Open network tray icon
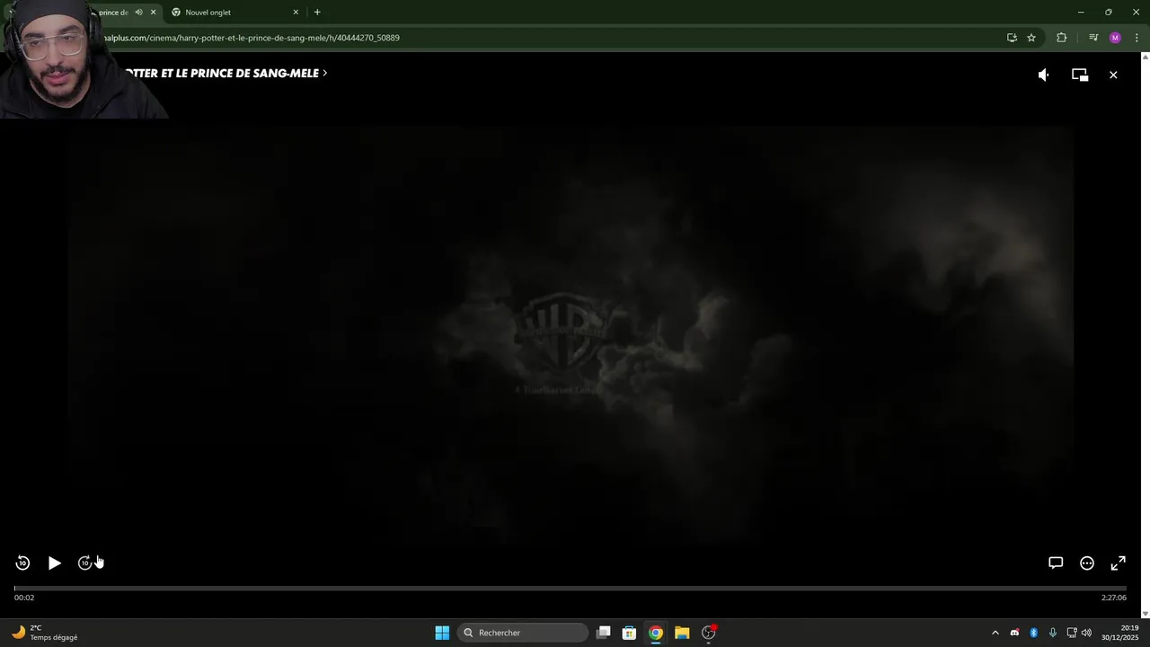Screen dimensions: 1150x647 pyautogui.click(x=1072, y=633)
